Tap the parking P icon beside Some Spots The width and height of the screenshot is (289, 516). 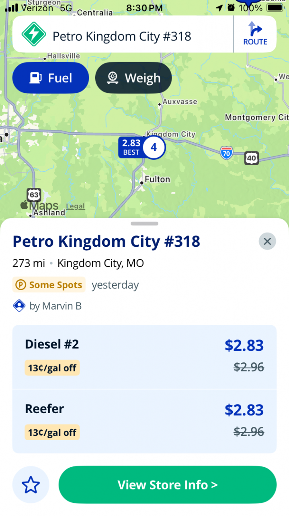20,285
